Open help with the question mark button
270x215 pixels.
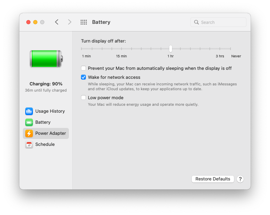point(240,179)
